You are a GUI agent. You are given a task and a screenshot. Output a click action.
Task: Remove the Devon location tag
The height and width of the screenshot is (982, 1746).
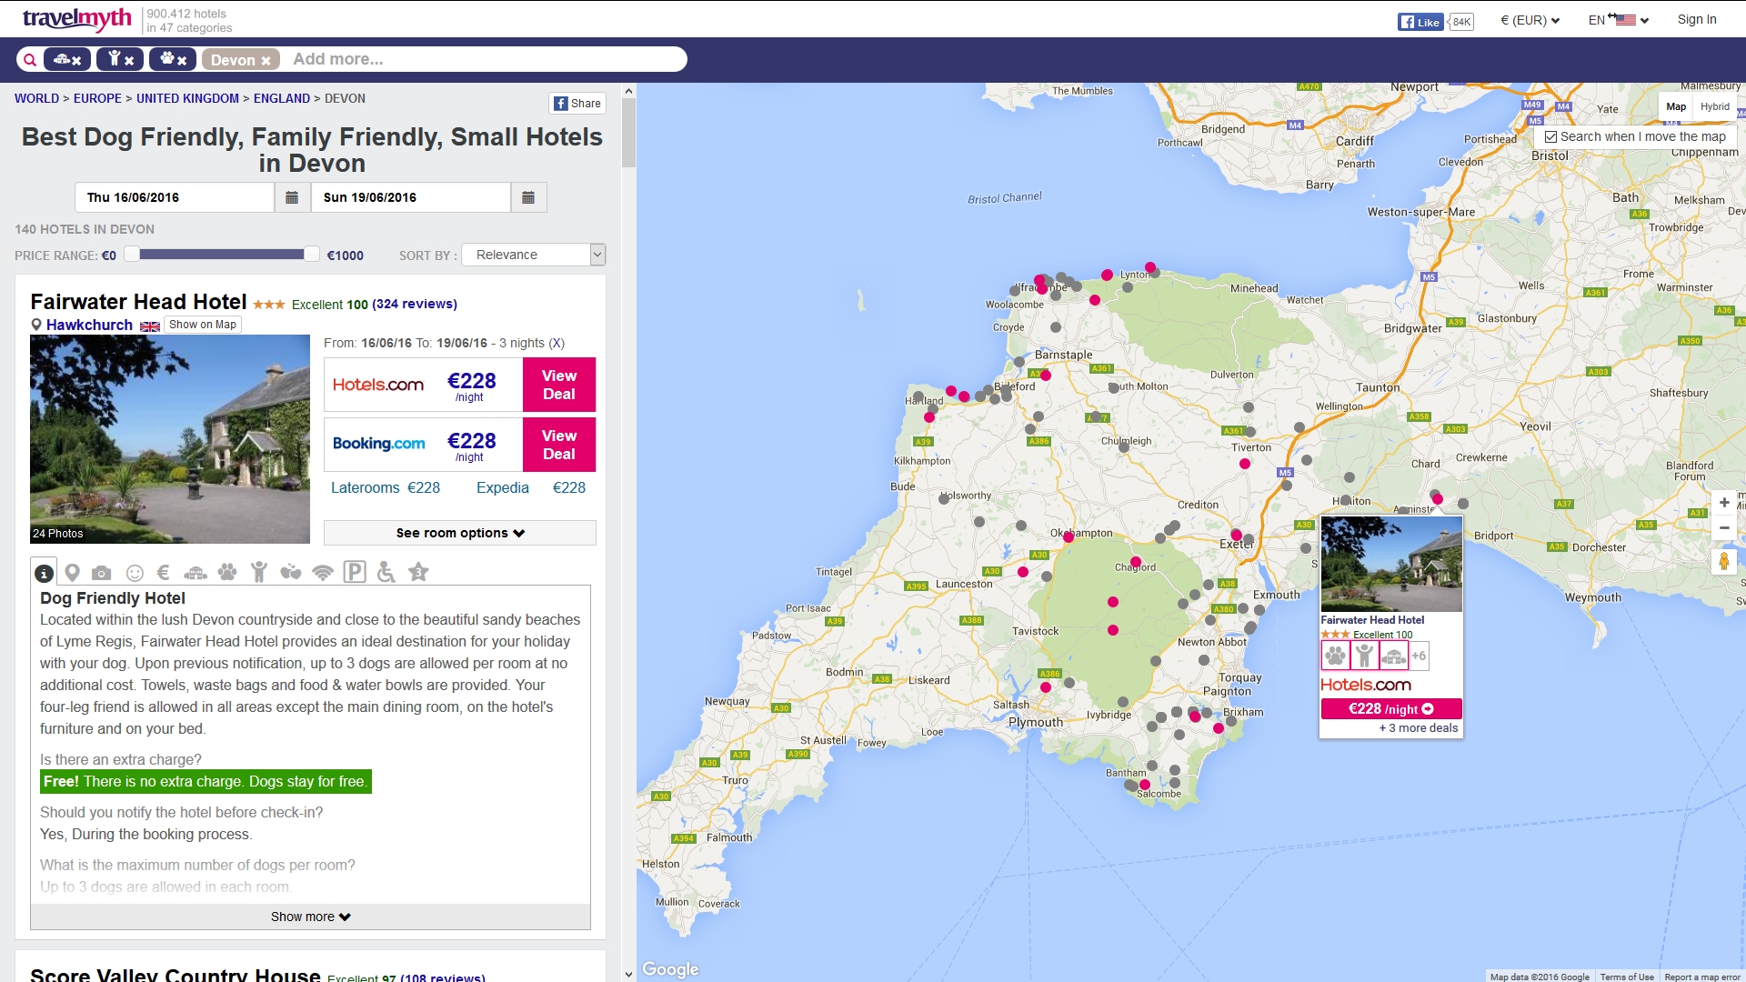point(266,61)
